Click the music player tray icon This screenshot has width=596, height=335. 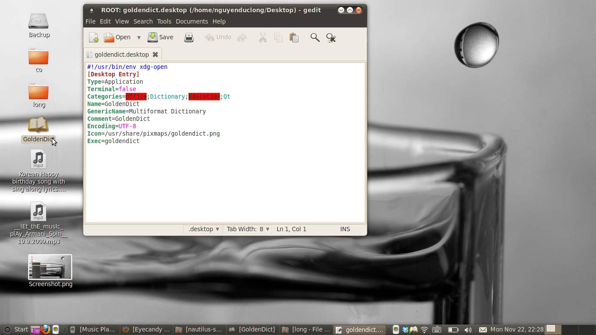click(x=396, y=329)
